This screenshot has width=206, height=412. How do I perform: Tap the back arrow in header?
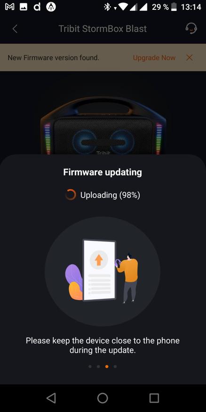click(x=15, y=29)
